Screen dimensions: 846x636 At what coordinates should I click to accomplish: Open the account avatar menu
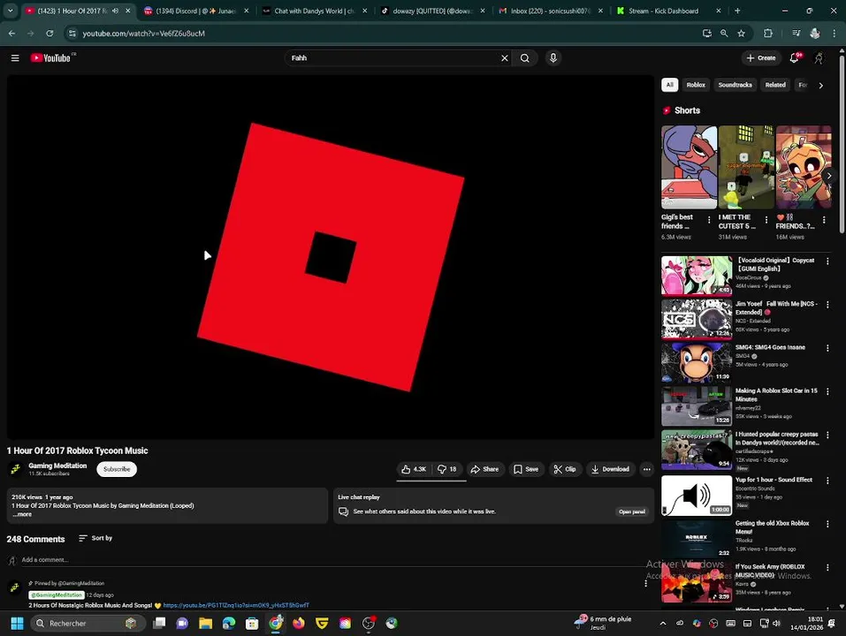tap(819, 57)
